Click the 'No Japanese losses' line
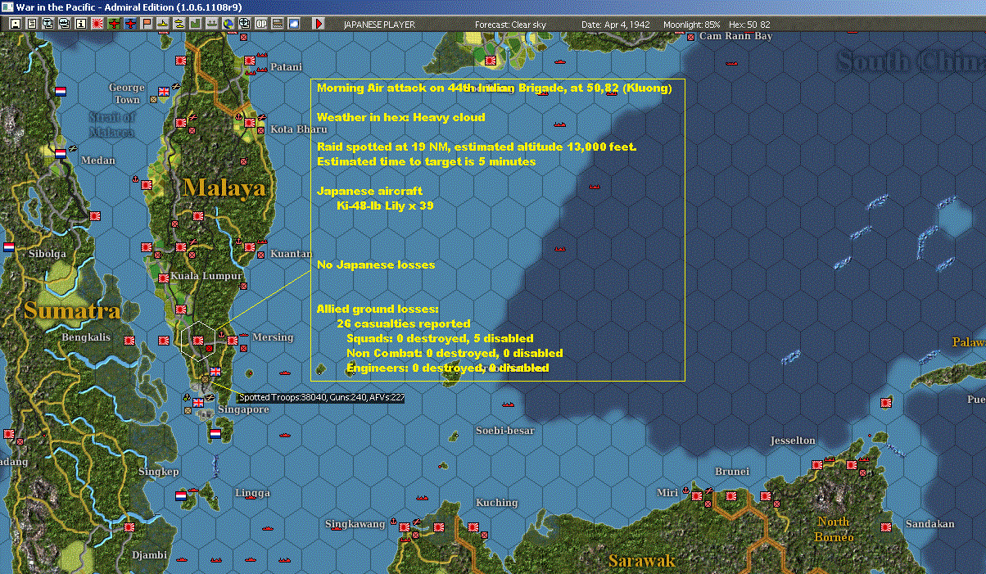This screenshot has width=986, height=574. [376, 264]
